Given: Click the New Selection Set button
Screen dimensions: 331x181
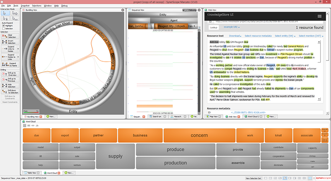Looking at the screenshot, I should [x=254, y=178].
